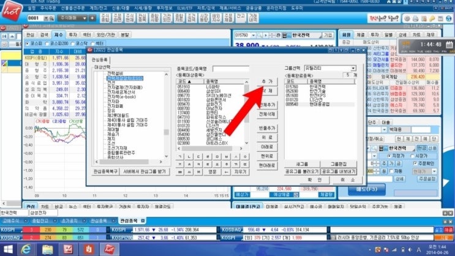Switch to the 지수 tab
The height and width of the screenshot is (256, 455).
click(x=58, y=35)
